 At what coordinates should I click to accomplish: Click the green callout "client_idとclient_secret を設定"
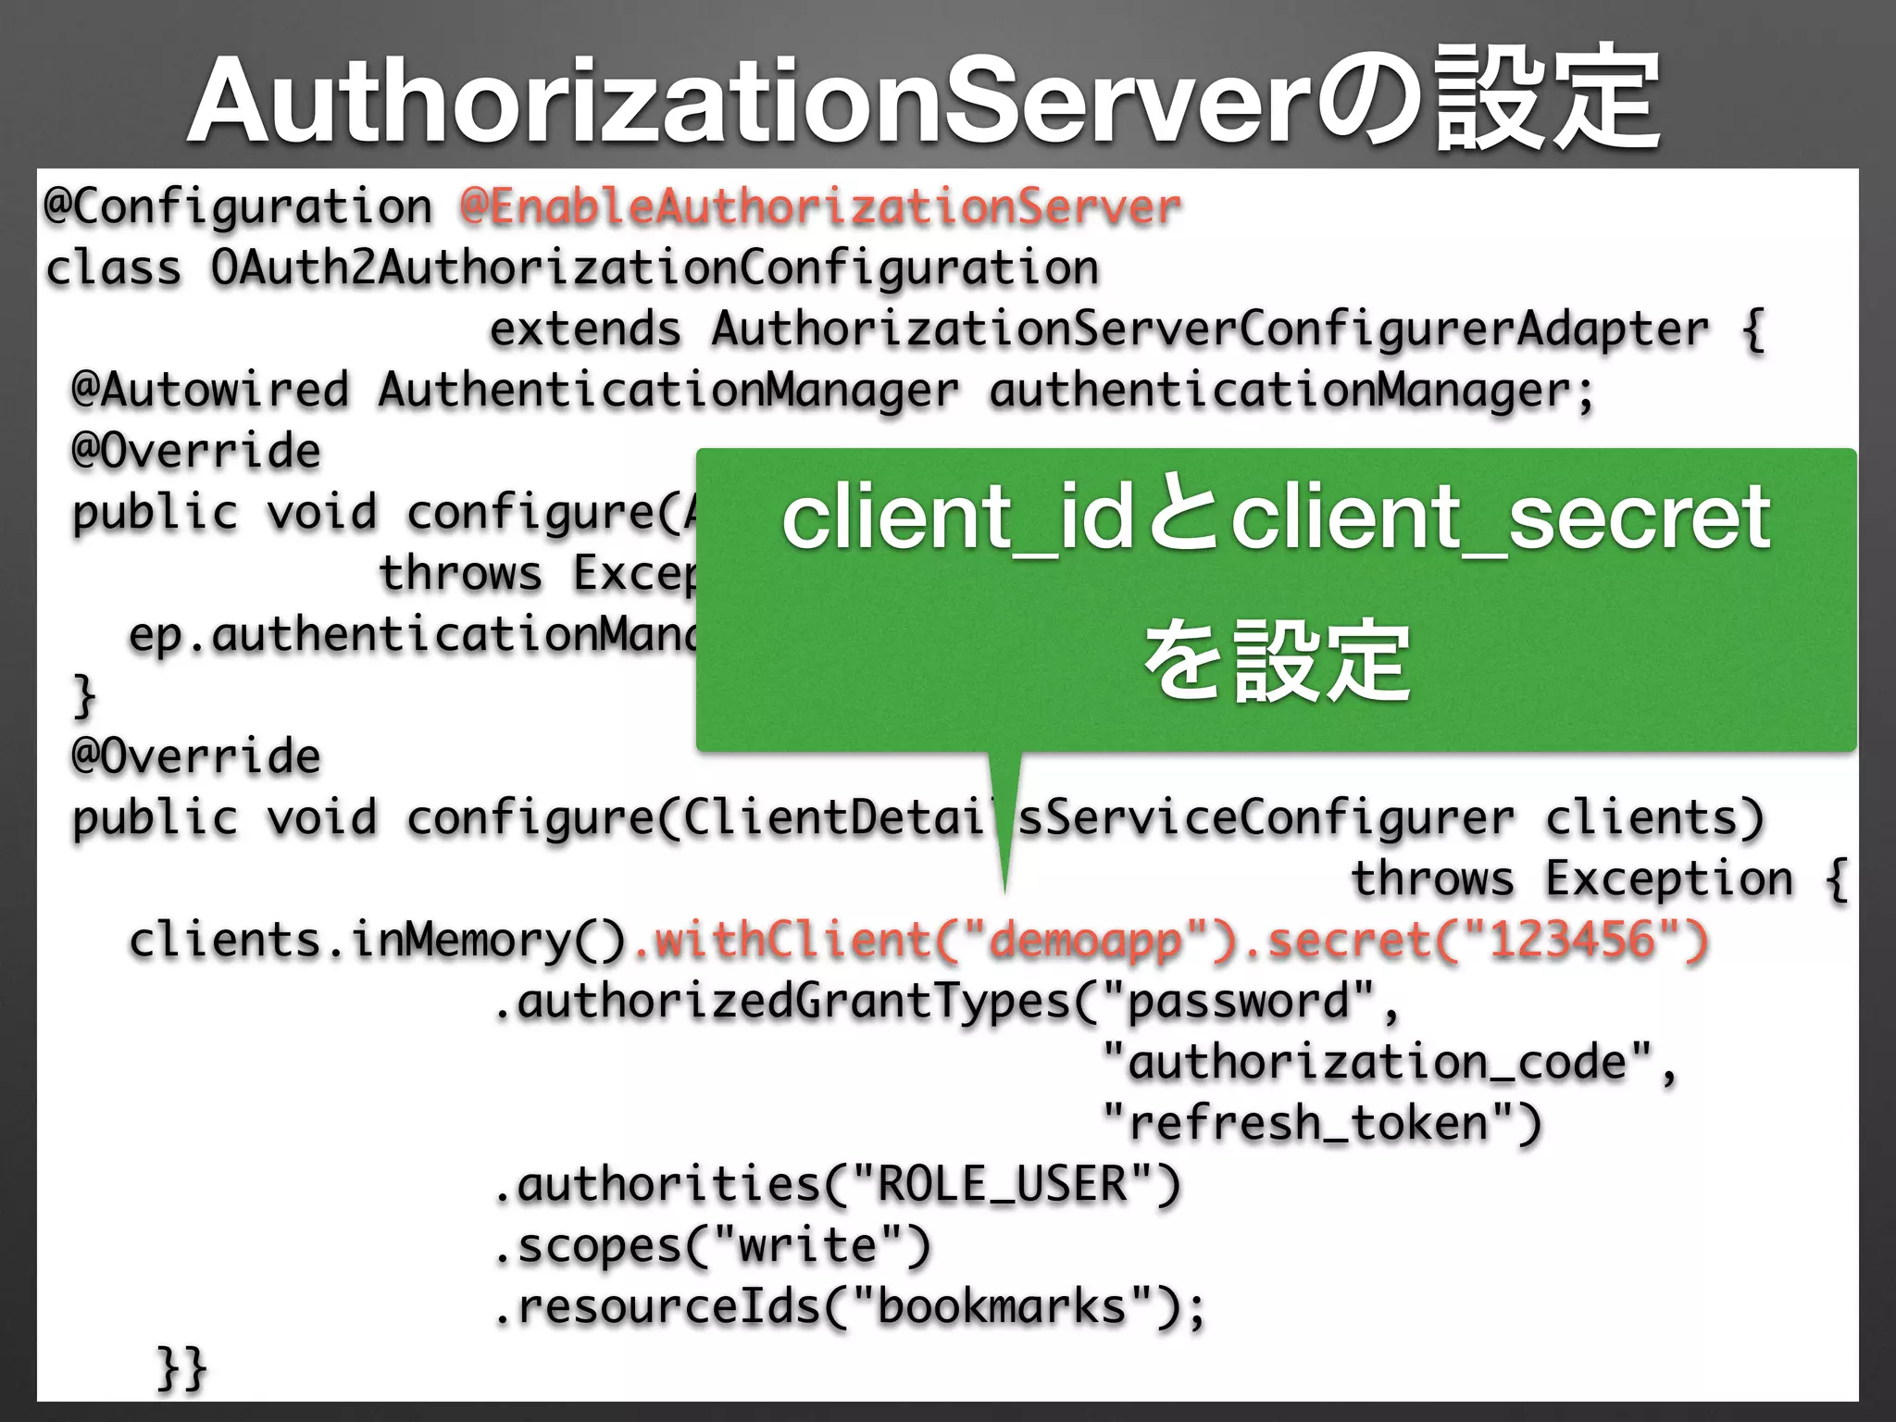pos(1276,600)
